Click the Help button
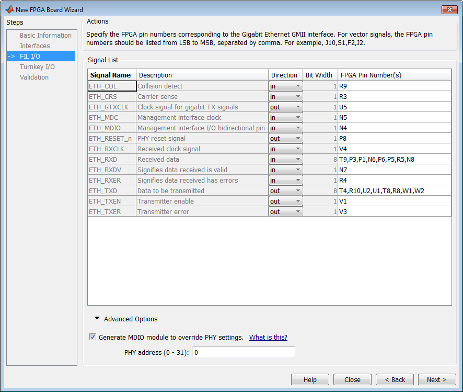Viewport: 463px width, 392px height. pos(310,379)
